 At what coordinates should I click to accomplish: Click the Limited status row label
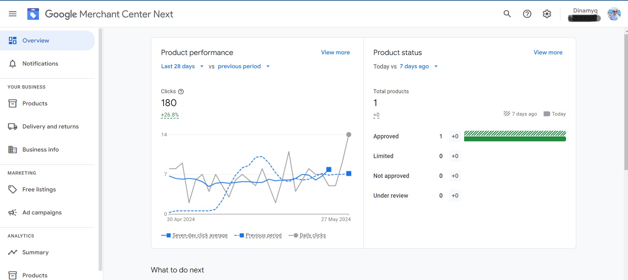coord(383,156)
